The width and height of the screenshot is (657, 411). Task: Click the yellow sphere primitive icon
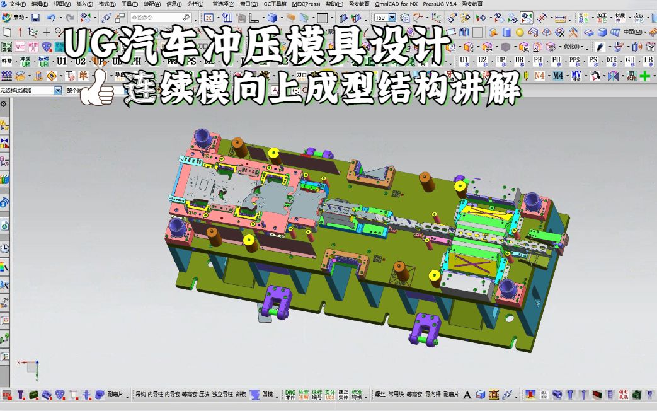(520, 32)
